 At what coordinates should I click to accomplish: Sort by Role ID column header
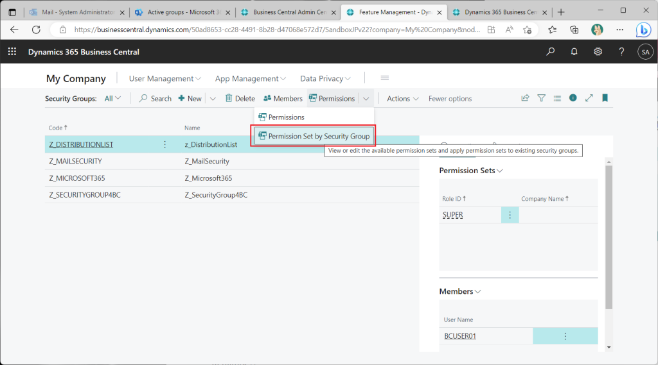click(454, 199)
